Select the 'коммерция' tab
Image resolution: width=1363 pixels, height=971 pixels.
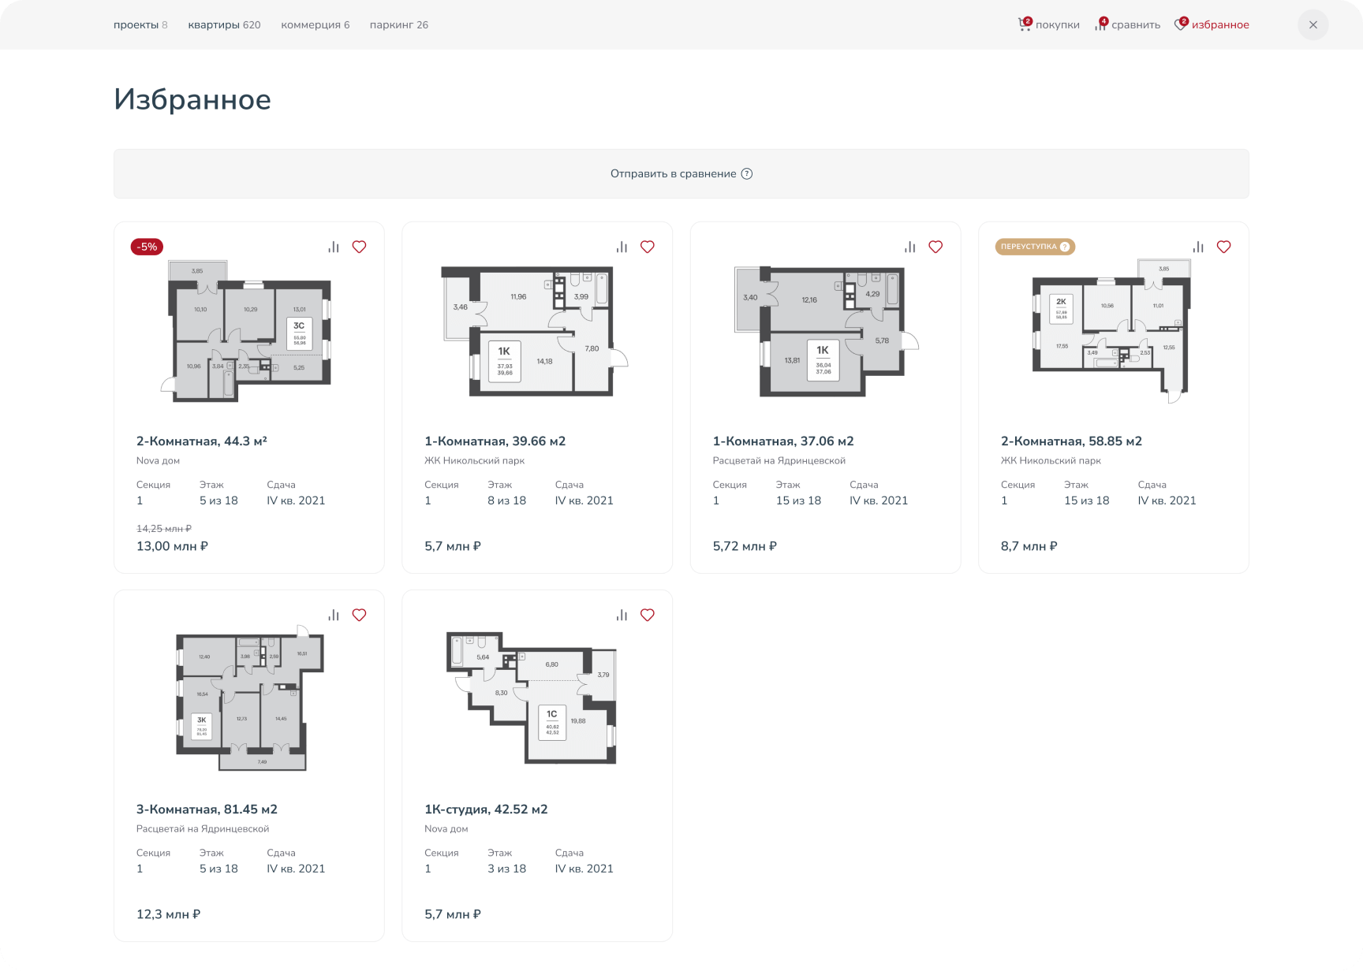pyautogui.click(x=315, y=24)
